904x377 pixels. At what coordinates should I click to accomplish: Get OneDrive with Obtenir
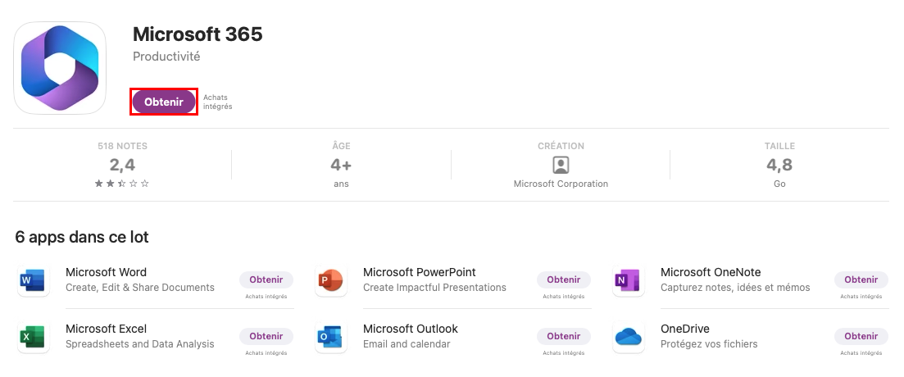[861, 336]
